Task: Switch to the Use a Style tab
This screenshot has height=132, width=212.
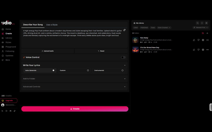Action: (x=52, y=25)
